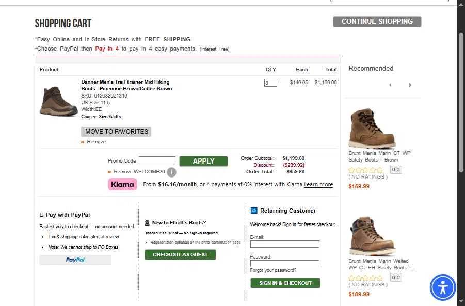Click the Order Total $959.68 value
The height and width of the screenshot is (306, 465).
(295, 172)
